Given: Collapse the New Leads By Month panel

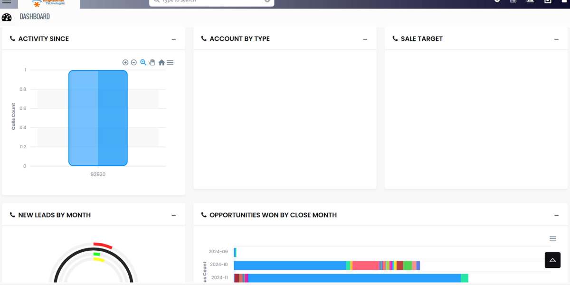Looking at the screenshot, I should [x=174, y=216].
